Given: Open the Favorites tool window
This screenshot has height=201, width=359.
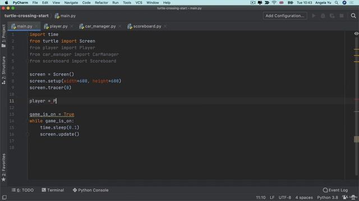Looking at the screenshot, I should coord(4,167).
